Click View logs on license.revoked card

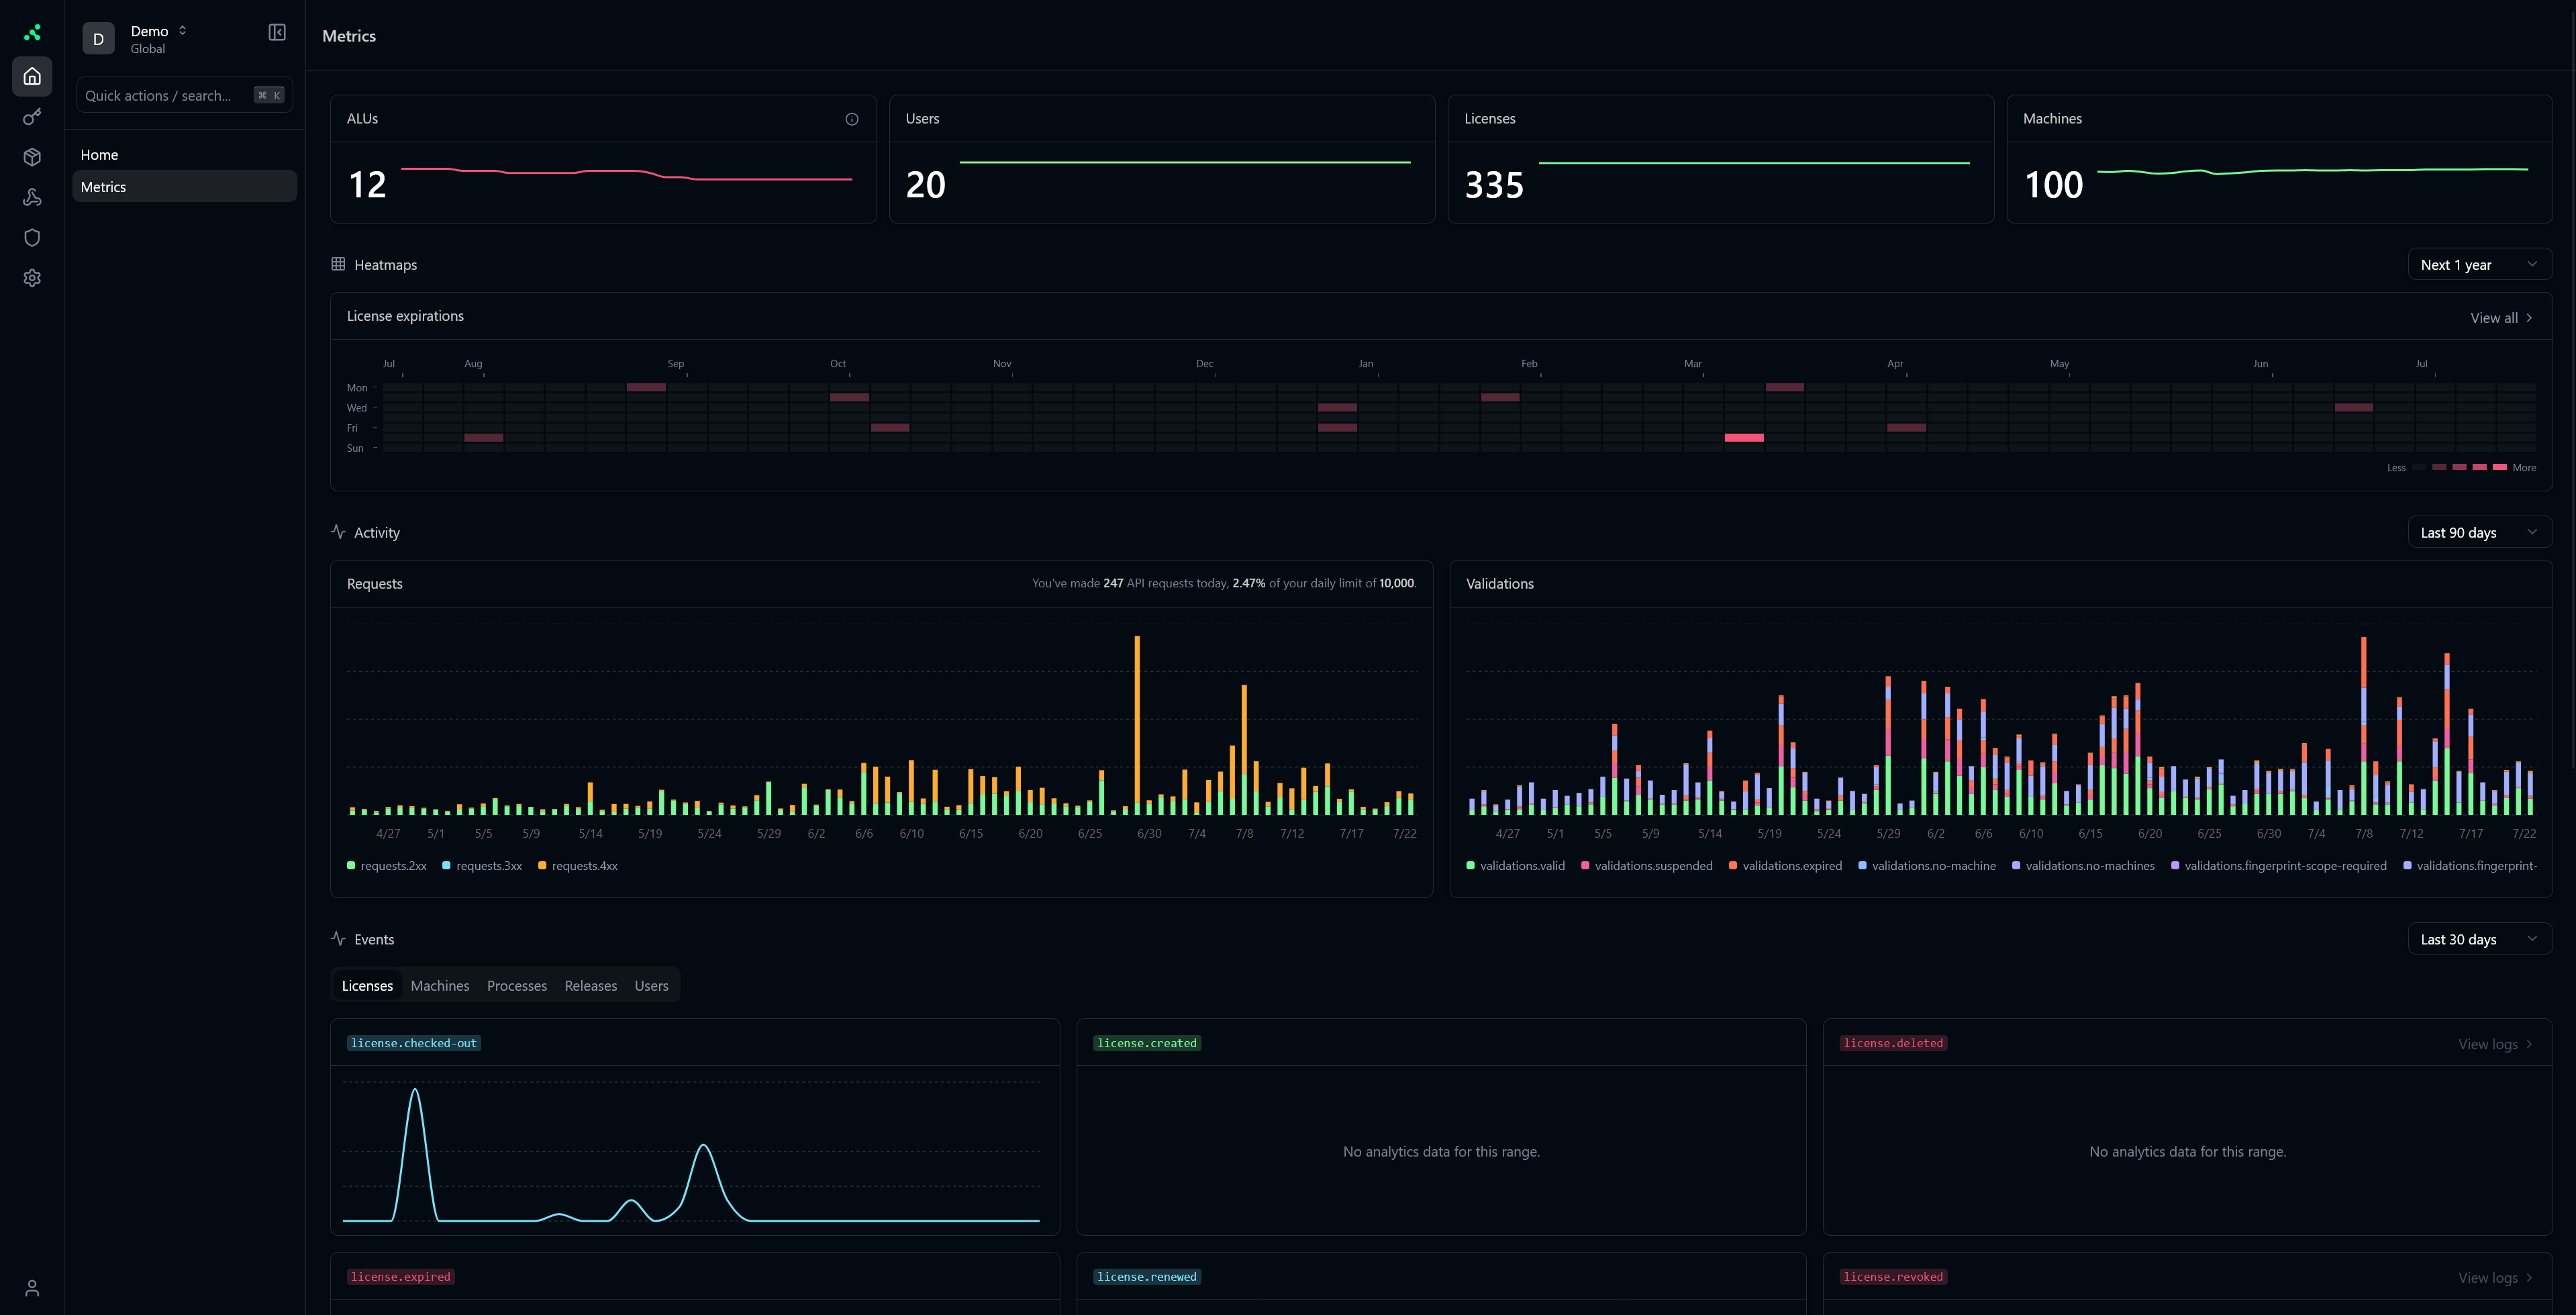[x=2495, y=1278]
